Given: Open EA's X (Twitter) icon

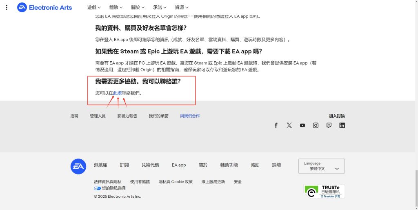Looking at the screenshot, I should click(289, 125).
